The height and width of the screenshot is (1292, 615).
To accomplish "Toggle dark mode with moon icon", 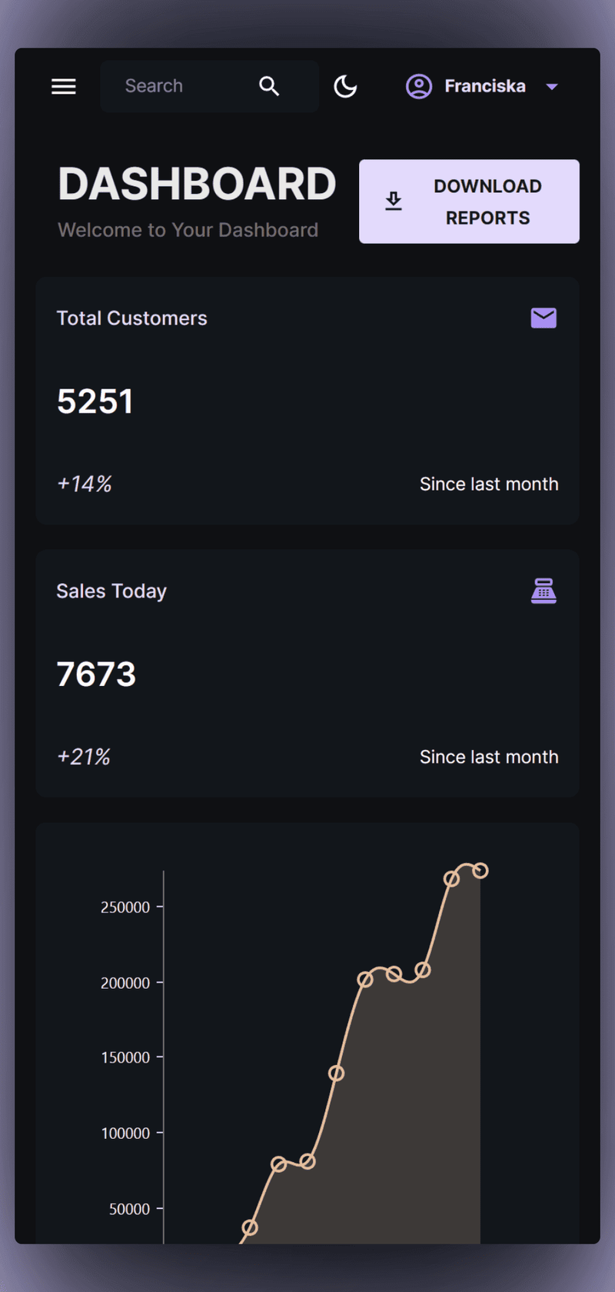I will 345,86.
